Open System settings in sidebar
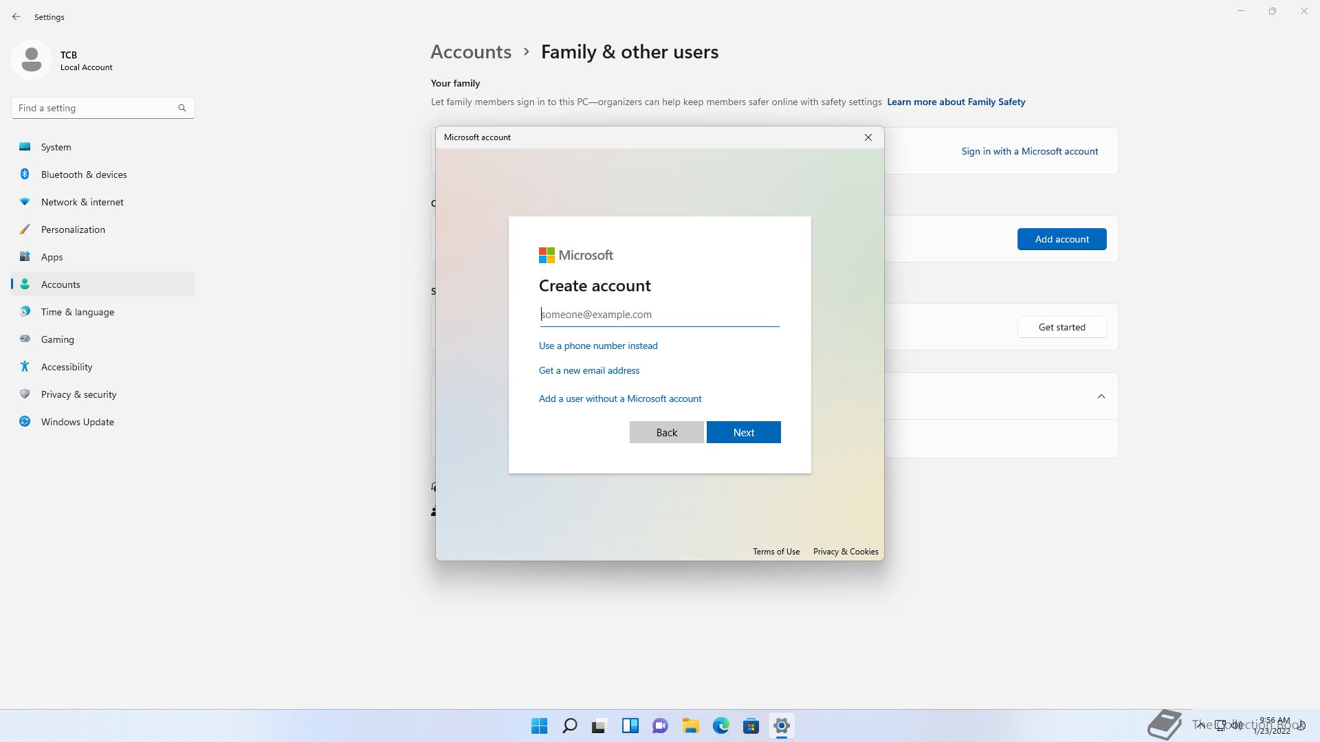 tap(103, 147)
